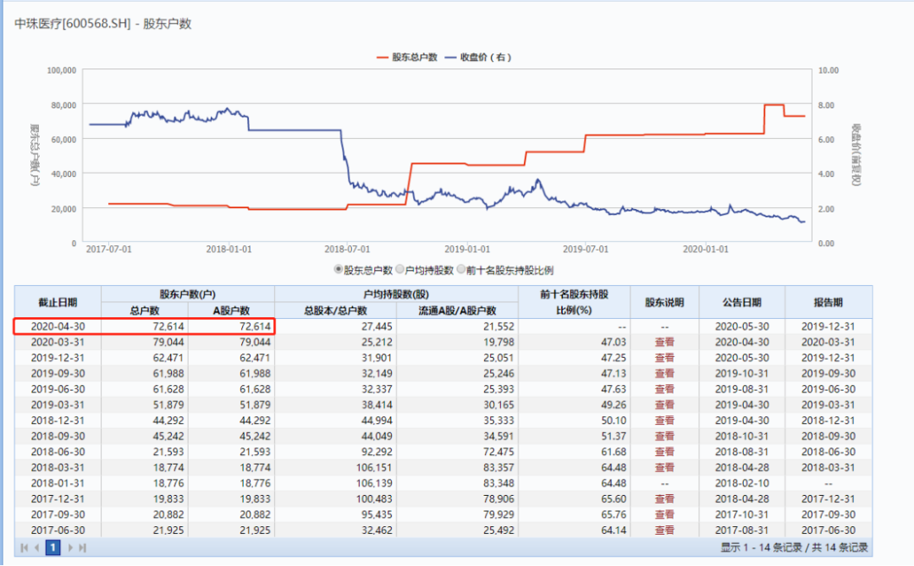Click the next-page arrow icon
914x566 pixels.
pos(71,547)
